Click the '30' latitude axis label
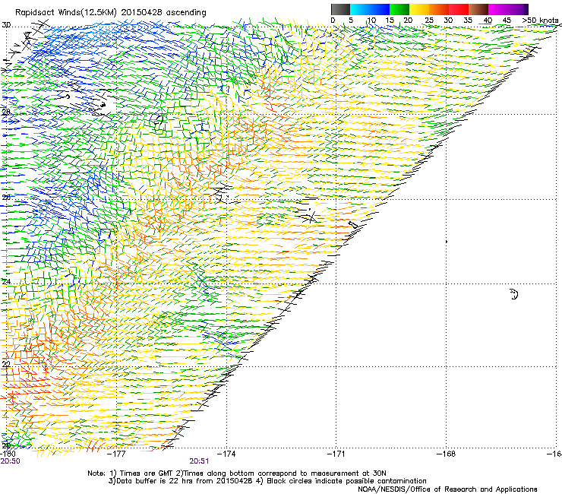Screen dimensions: 562x494 [6, 25]
